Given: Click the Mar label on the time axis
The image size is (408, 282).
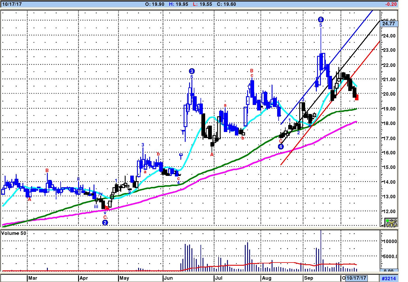Looking at the screenshot, I should [33, 278].
